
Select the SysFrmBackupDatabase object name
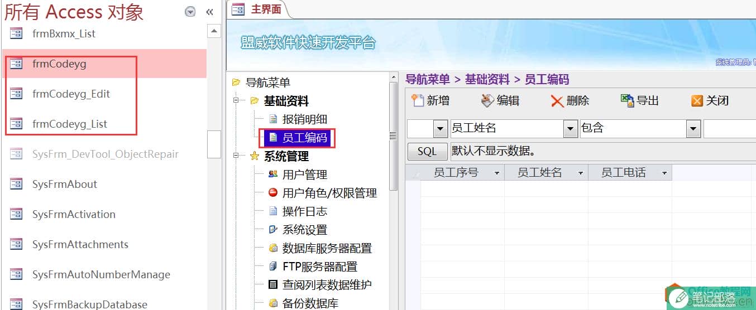coord(90,304)
